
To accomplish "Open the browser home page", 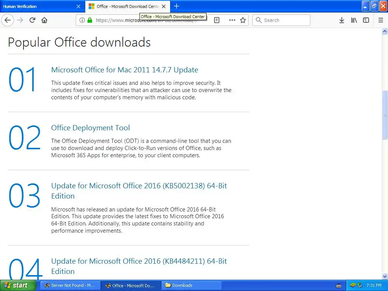I will pos(44,20).
